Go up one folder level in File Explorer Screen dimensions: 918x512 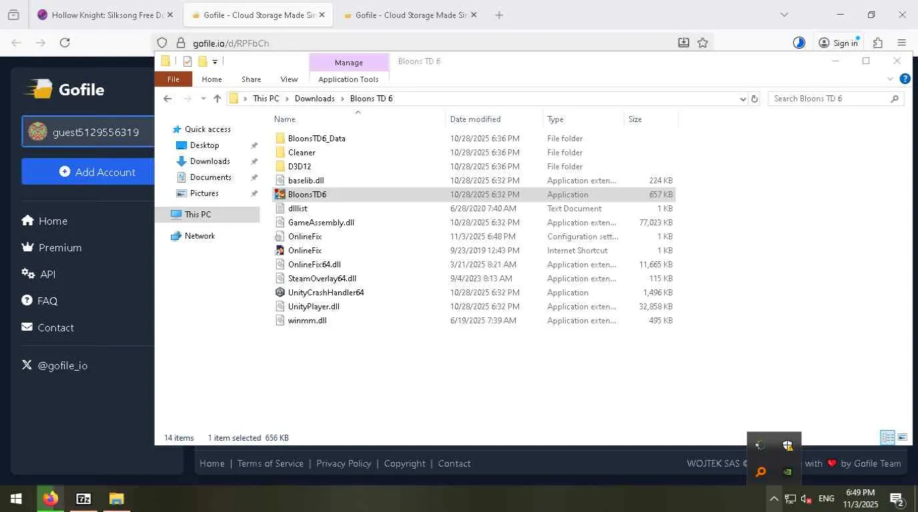[x=217, y=99]
